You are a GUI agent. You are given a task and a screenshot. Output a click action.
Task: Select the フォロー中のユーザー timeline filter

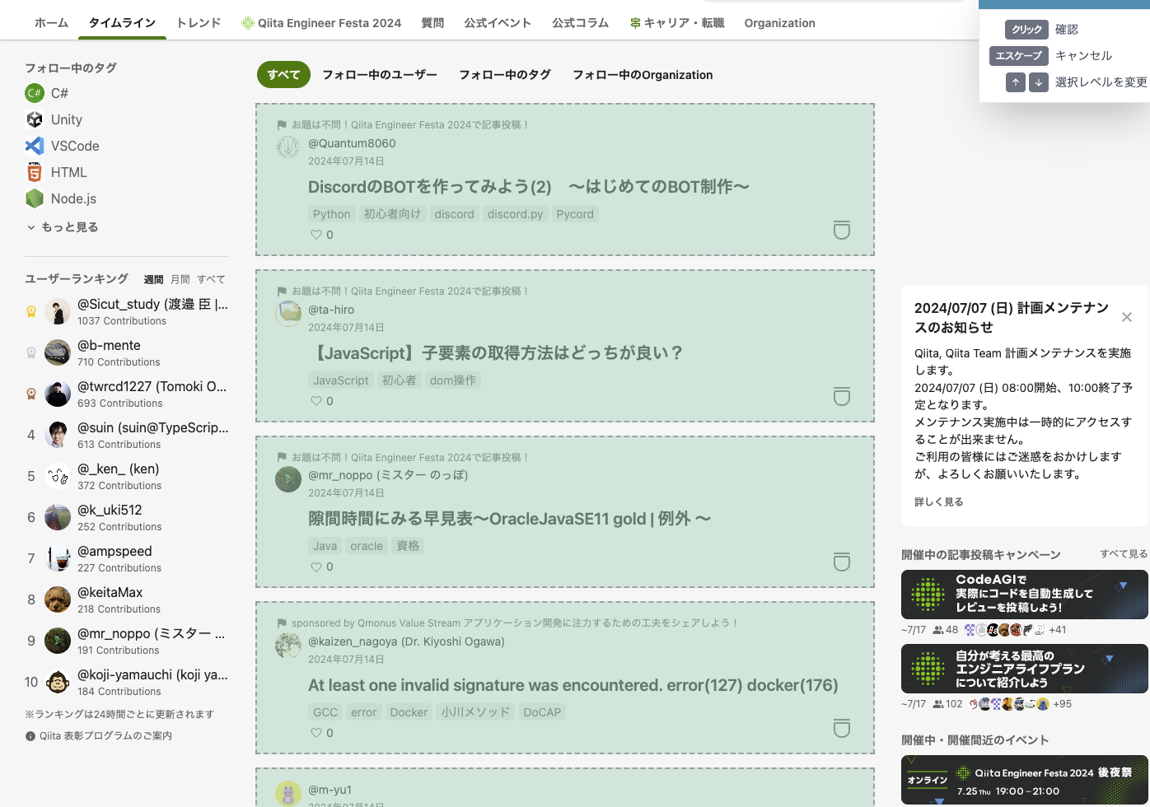[380, 75]
